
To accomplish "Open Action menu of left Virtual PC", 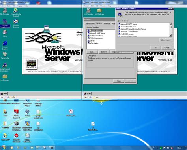I will click(x=3, y=6).
